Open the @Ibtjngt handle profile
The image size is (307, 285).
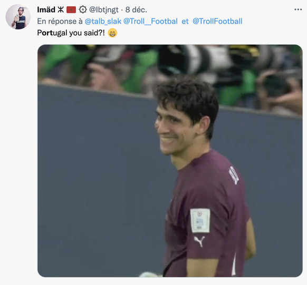pyautogui.click(x=104, y=10)
